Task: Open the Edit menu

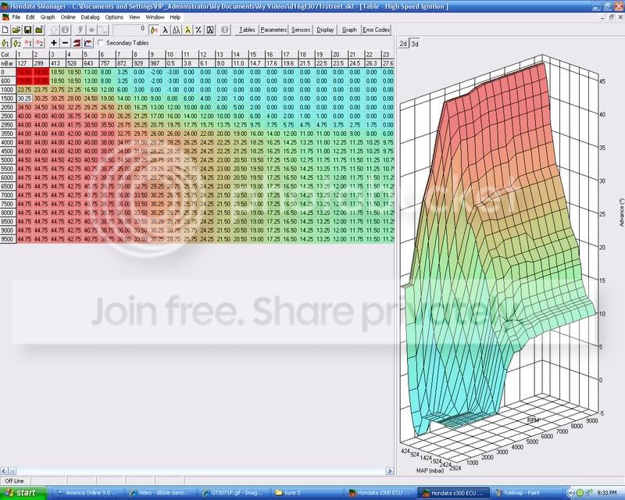Action: tap(30, 17)
